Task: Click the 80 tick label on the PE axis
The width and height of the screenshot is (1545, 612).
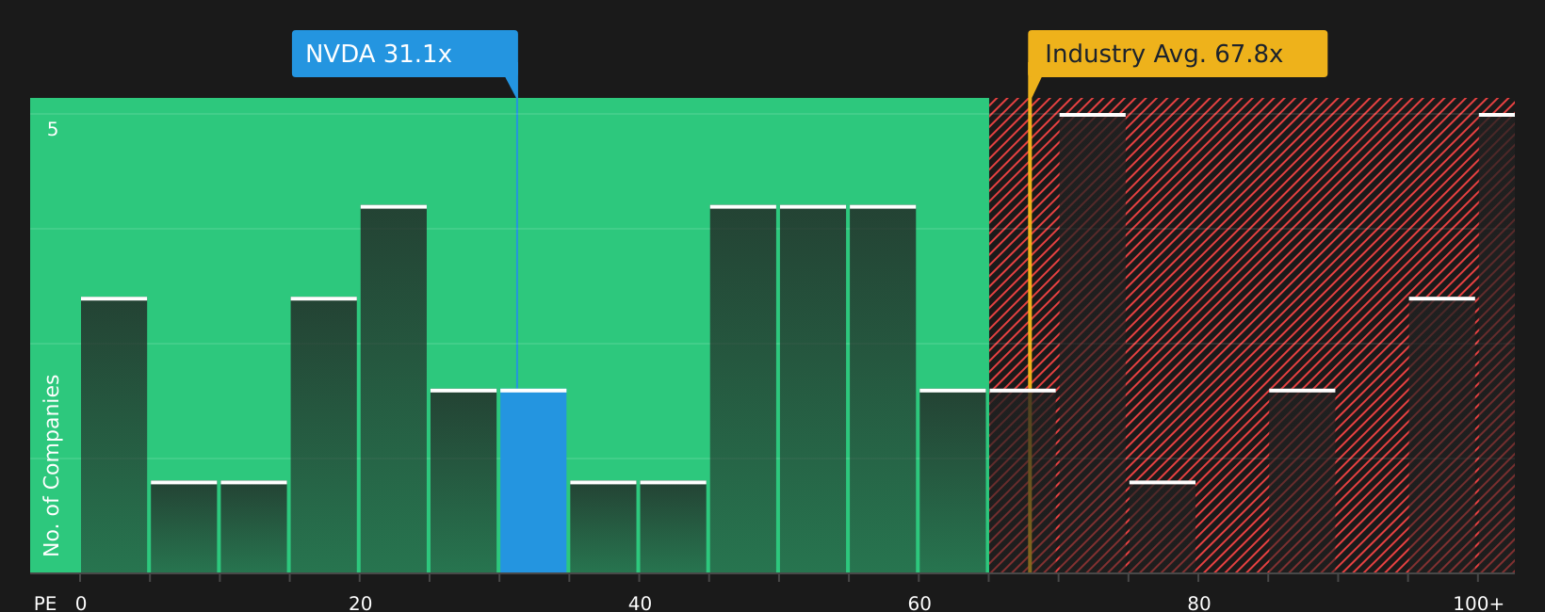Action: [x=1199, y=604]
